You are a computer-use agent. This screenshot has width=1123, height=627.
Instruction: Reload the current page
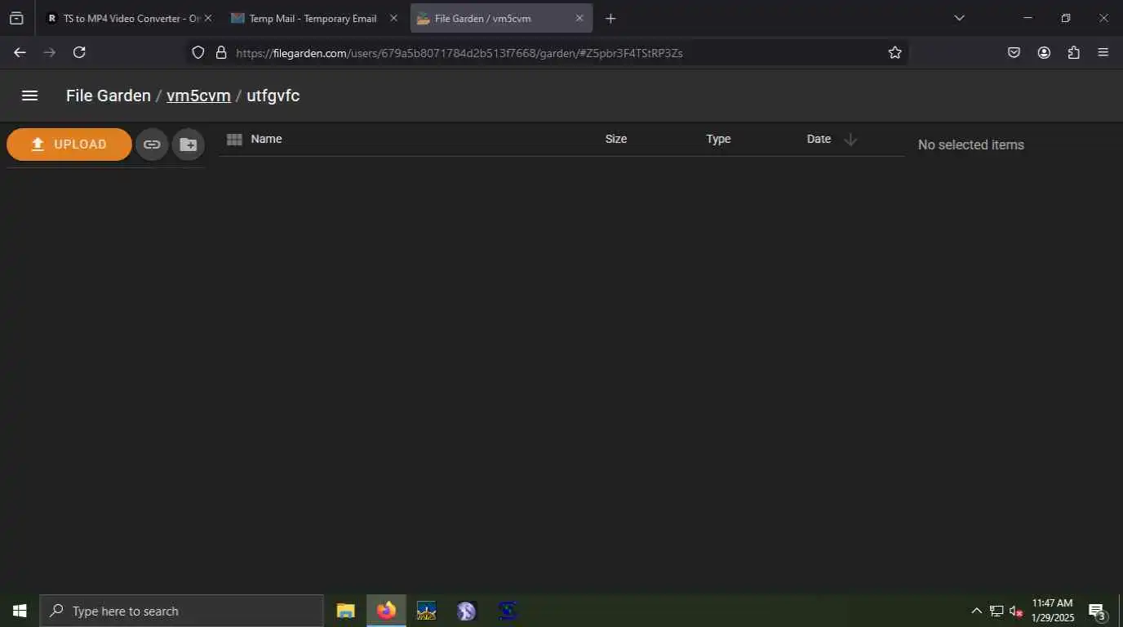tap(79, 52)
